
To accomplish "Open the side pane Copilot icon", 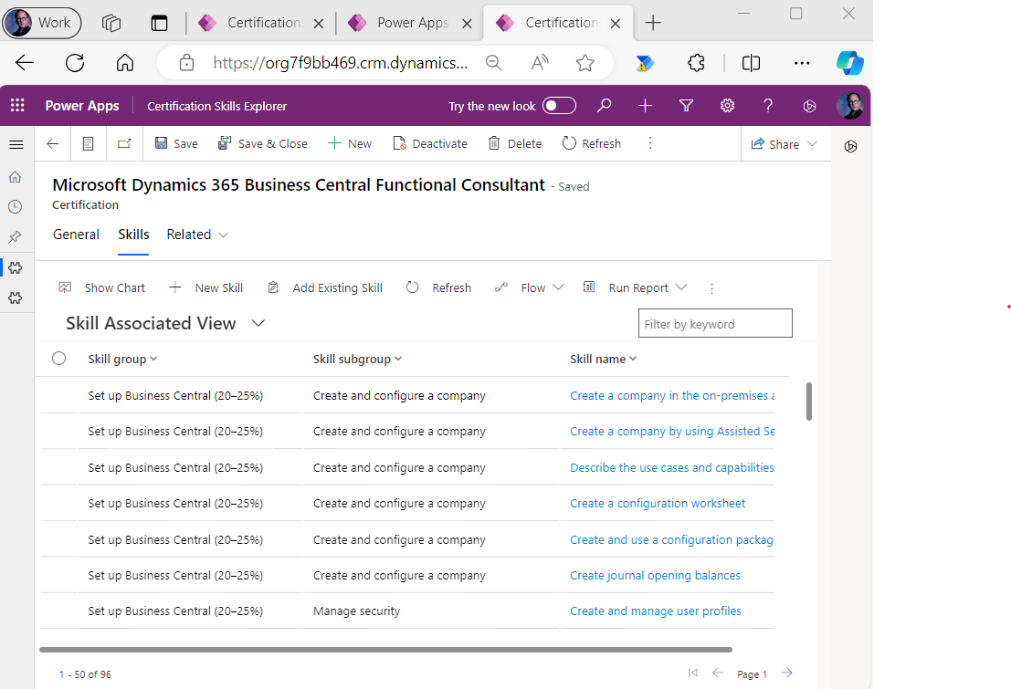I will pos(850,146).
